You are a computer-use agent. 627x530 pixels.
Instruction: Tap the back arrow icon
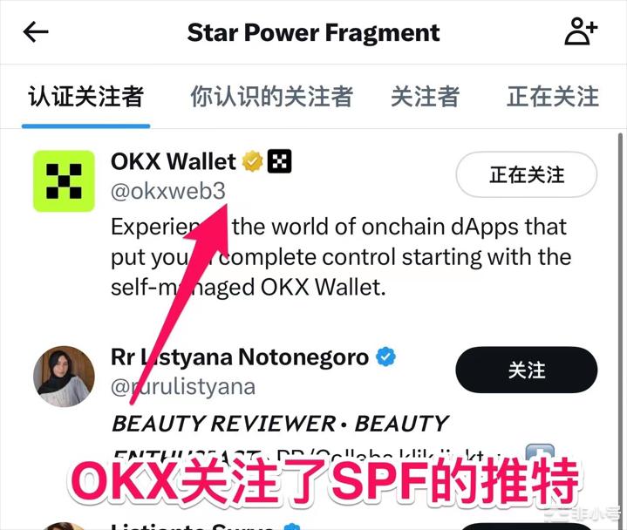[x=36, y=32]
